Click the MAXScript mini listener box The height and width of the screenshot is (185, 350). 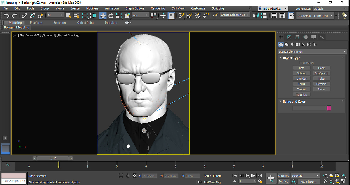tap(14, 181)
